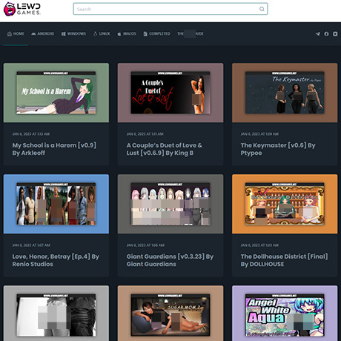Select the Windows navigation item
This screenshot has height=341, width=341.
[x=73, y=34]
